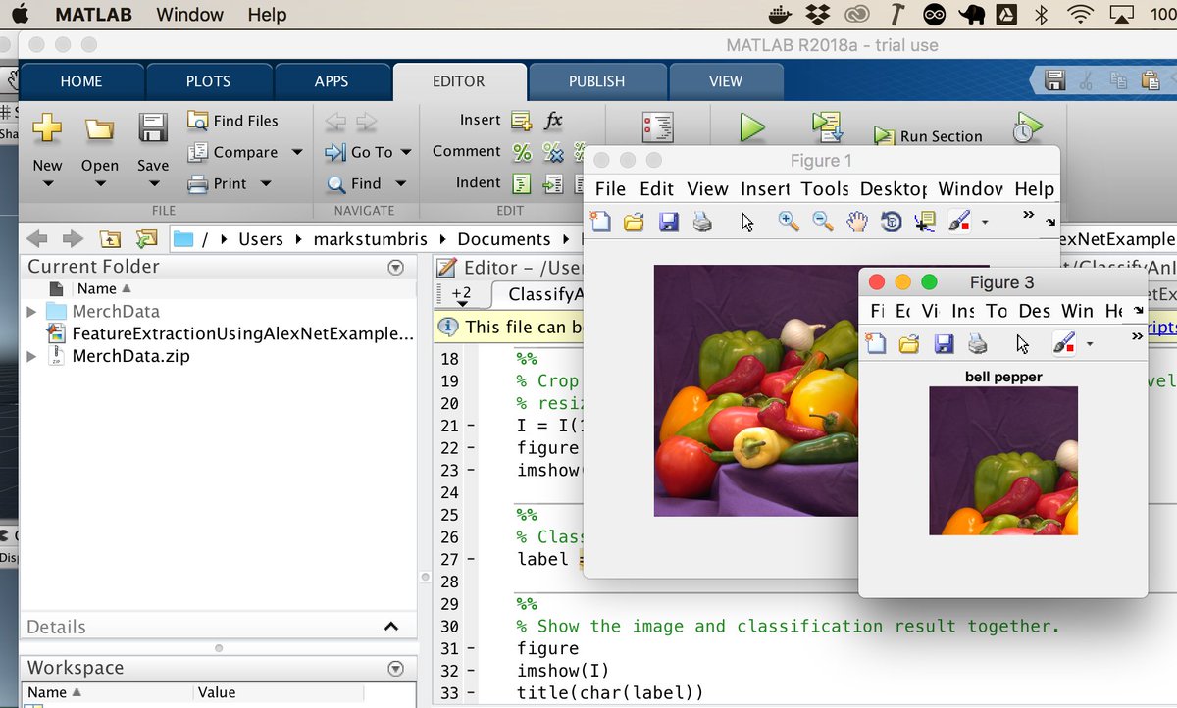Open brush color dropdown in Figure 3
This screenshot has width=1177, height=708.
(x=1089, y=344)
